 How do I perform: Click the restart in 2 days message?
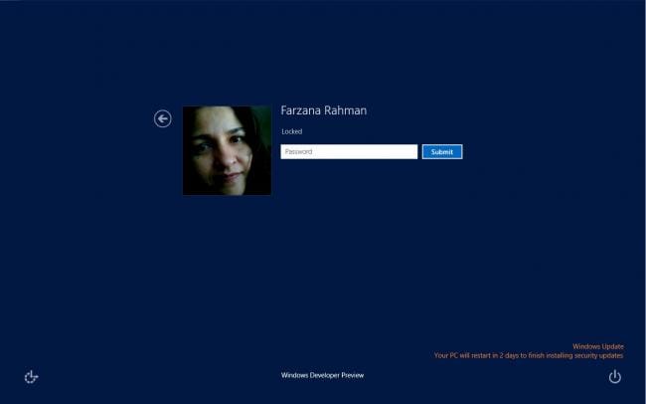[x=529, y=355]
